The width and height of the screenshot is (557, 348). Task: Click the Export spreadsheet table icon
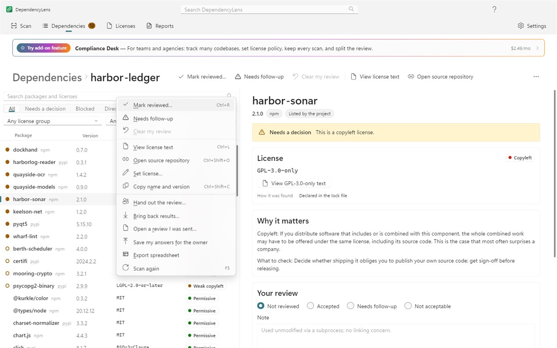[x=126, y=255]
